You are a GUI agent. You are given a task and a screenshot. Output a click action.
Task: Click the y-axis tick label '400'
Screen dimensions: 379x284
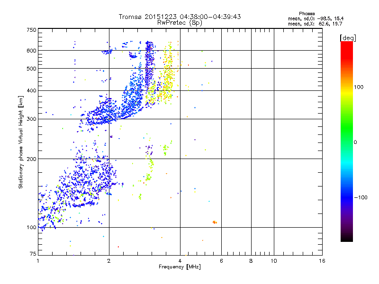(x=31, y=90)
